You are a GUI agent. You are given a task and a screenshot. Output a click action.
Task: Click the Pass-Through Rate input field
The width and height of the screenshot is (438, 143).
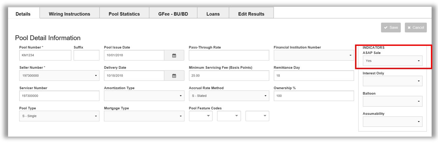click(229, 55)
